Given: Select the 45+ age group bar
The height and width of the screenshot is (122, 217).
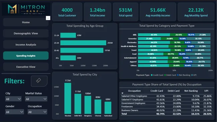Looking at the screenshot, I should click(68, 58).
